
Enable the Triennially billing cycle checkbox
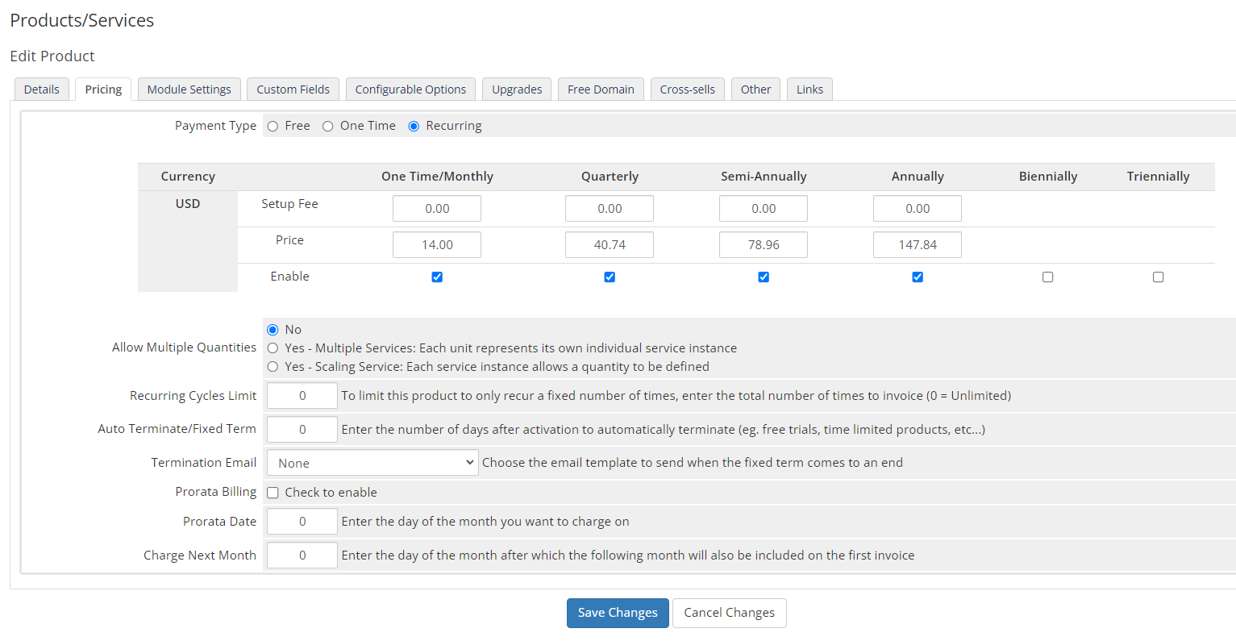(x=1158, y=277)
